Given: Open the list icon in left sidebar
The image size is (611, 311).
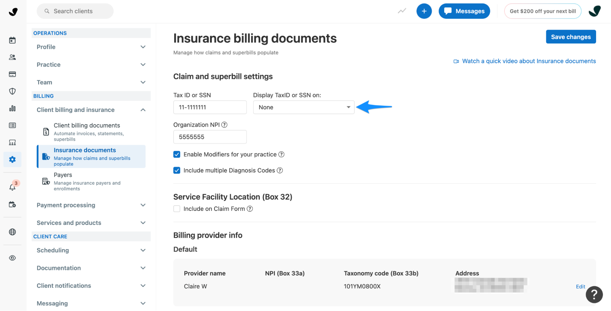Looking at the screenshot, I should pos(12,125).
